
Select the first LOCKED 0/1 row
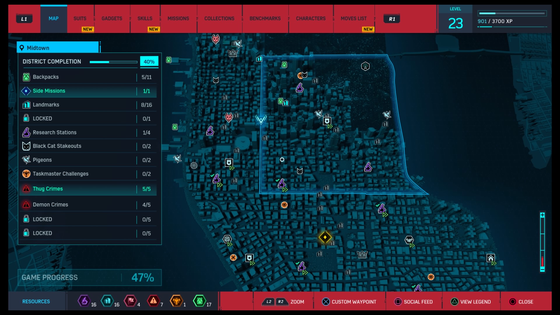pyautogui.click(x=88, y=118)
